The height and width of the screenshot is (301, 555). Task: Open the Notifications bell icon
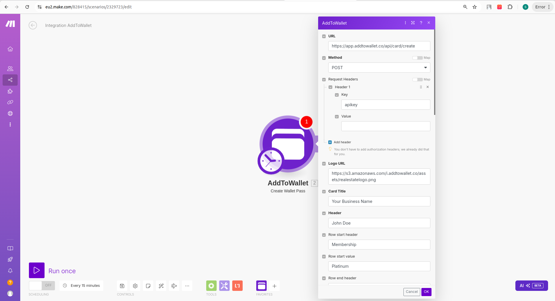pyautogui.click(x=10, y=271)
